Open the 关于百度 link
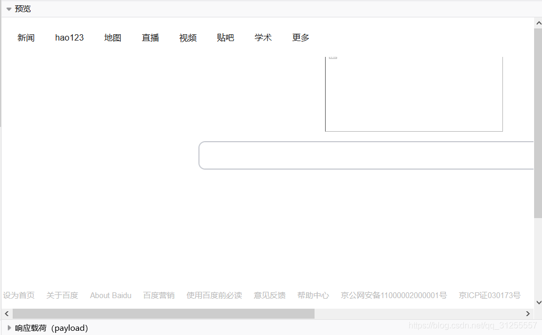This screenshot has height=335, width=542. tap(62, 295)
